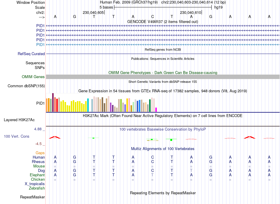Click the Elephant alignment row label
Screen dimensions: 280x204
[37, 175]
